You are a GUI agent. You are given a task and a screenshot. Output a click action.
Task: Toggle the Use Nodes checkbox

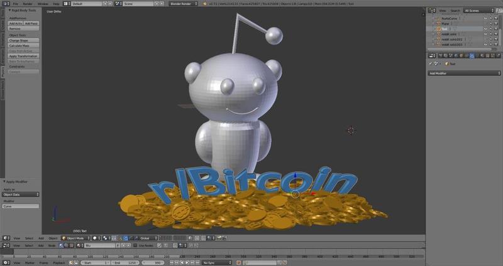(135, 245)
